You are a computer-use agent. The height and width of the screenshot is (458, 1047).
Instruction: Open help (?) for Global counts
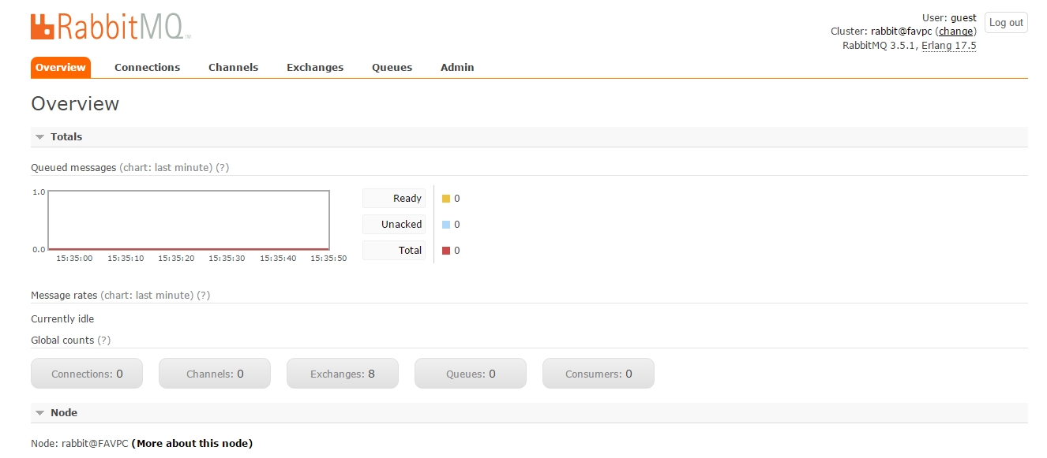(103, 341)
